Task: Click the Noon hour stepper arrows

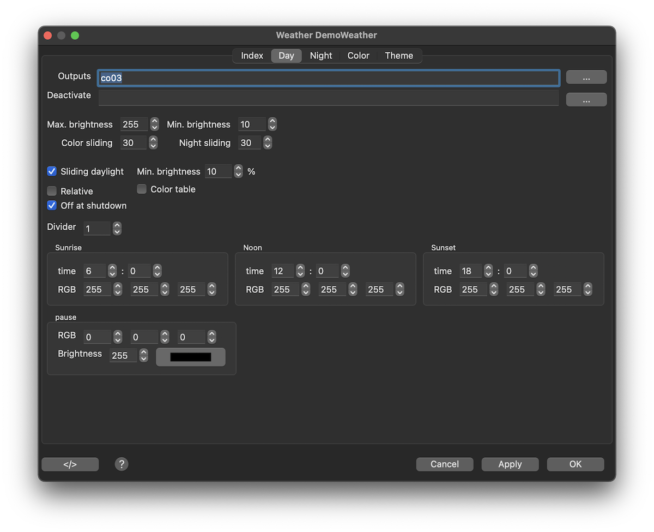Action: 300,271
